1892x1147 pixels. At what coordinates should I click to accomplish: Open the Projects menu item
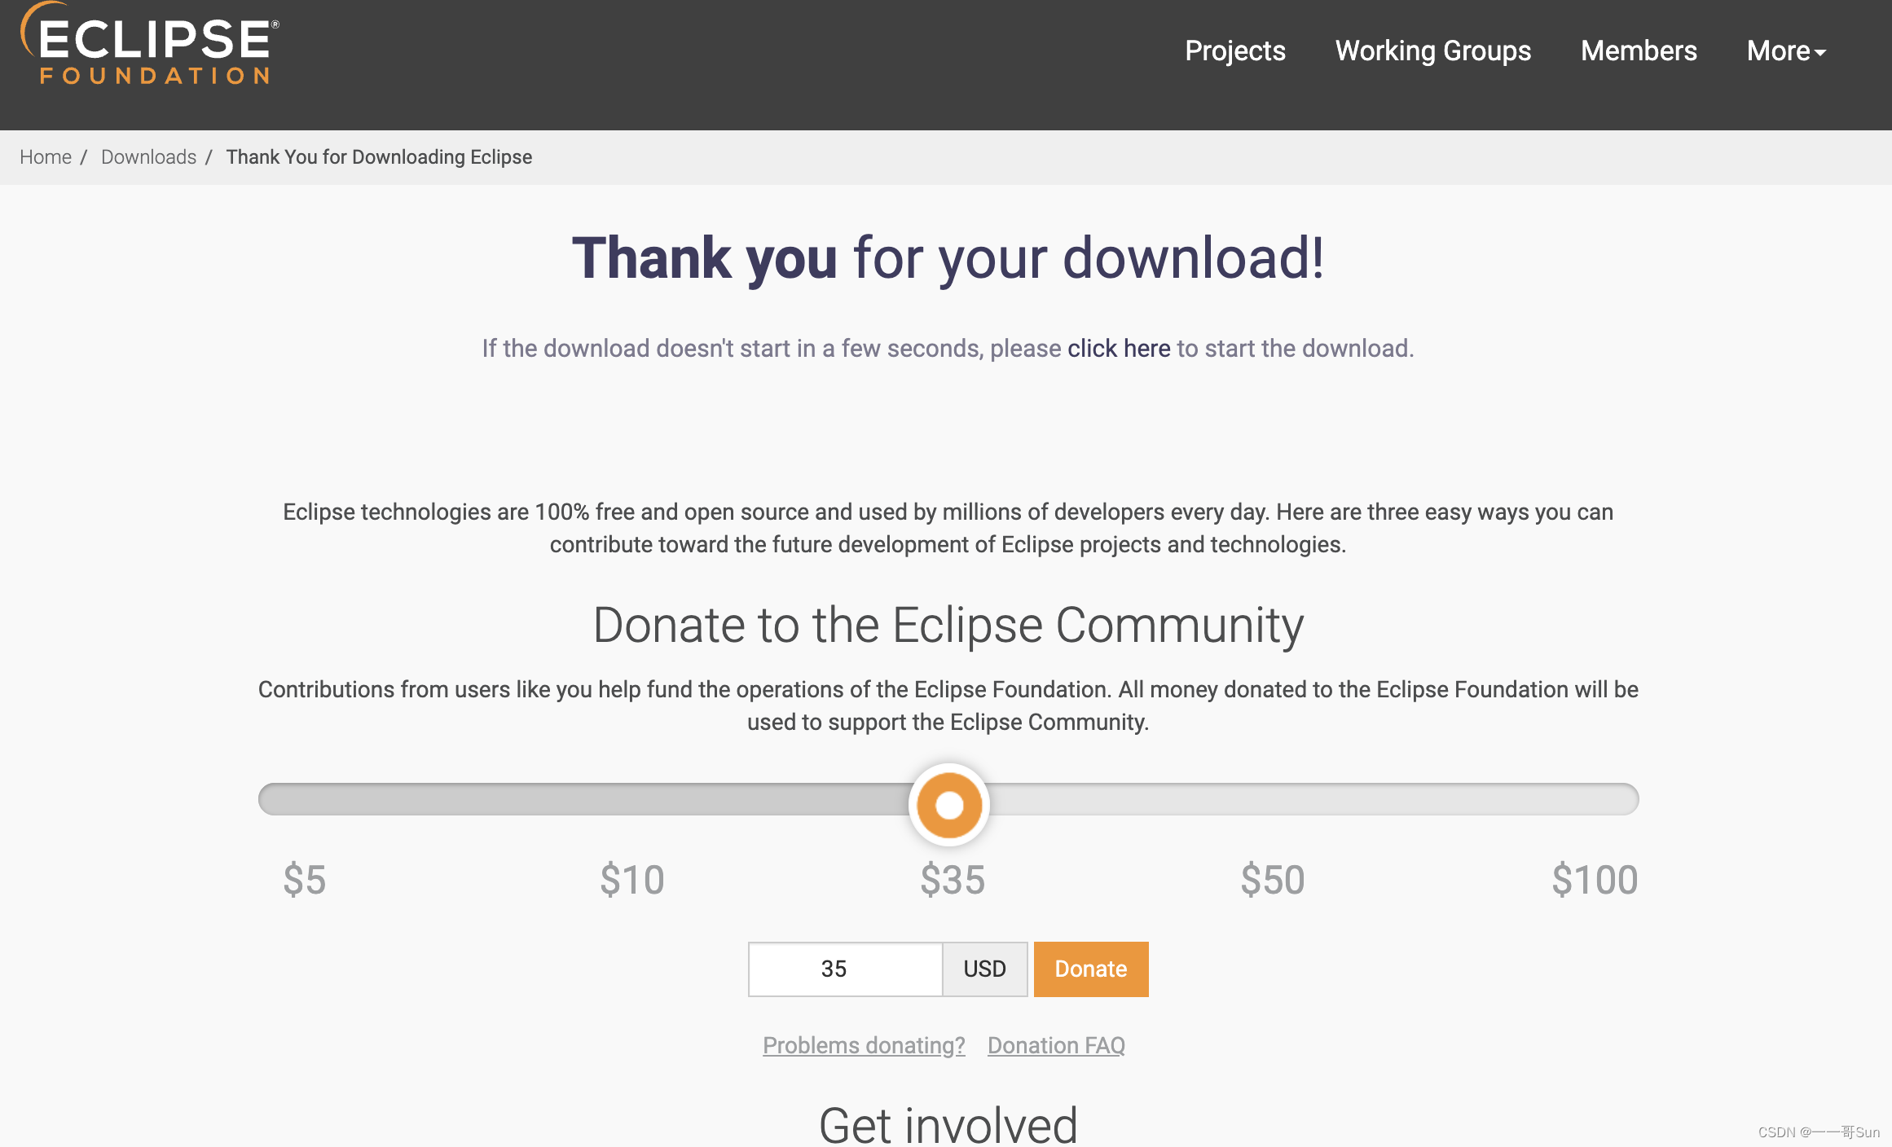[x=1235, y=51]
